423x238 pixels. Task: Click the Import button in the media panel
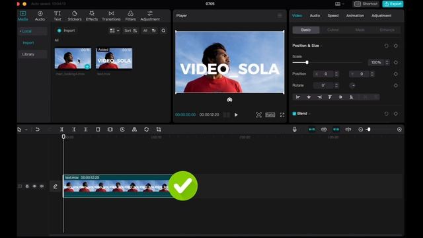[66, 30]
